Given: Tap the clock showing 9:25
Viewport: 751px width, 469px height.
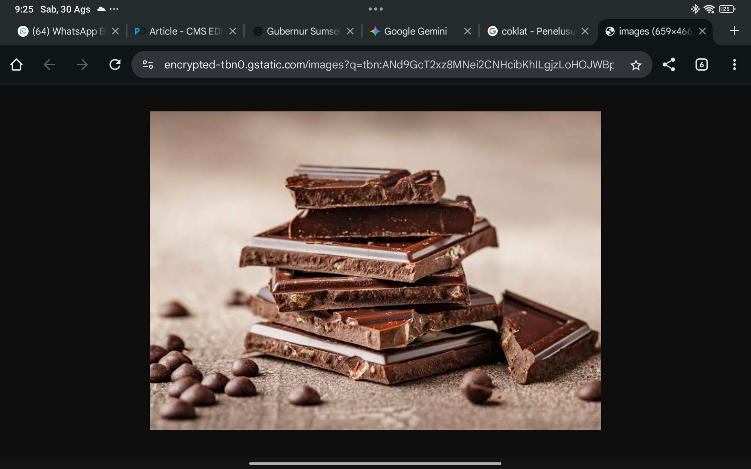Looking at the screenshot, I should 24,9.
